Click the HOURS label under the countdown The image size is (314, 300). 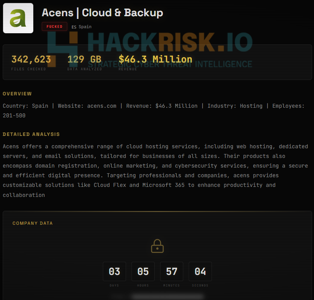[x=143, y=285]
